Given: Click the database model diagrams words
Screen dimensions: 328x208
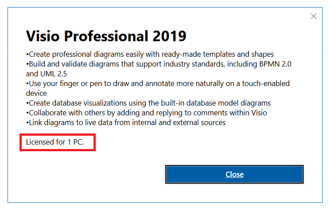Looking at the screenshot, I should click(228, 103).
